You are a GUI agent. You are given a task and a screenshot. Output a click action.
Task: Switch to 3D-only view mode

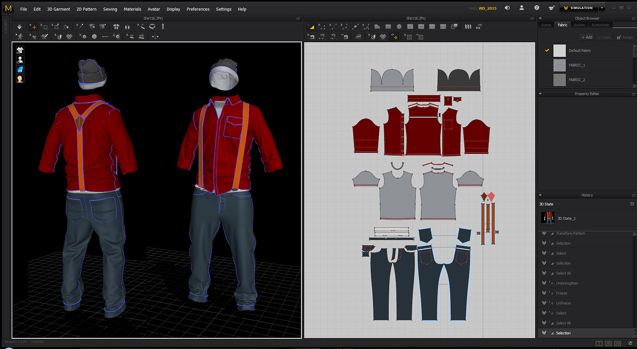pos(609,344)
